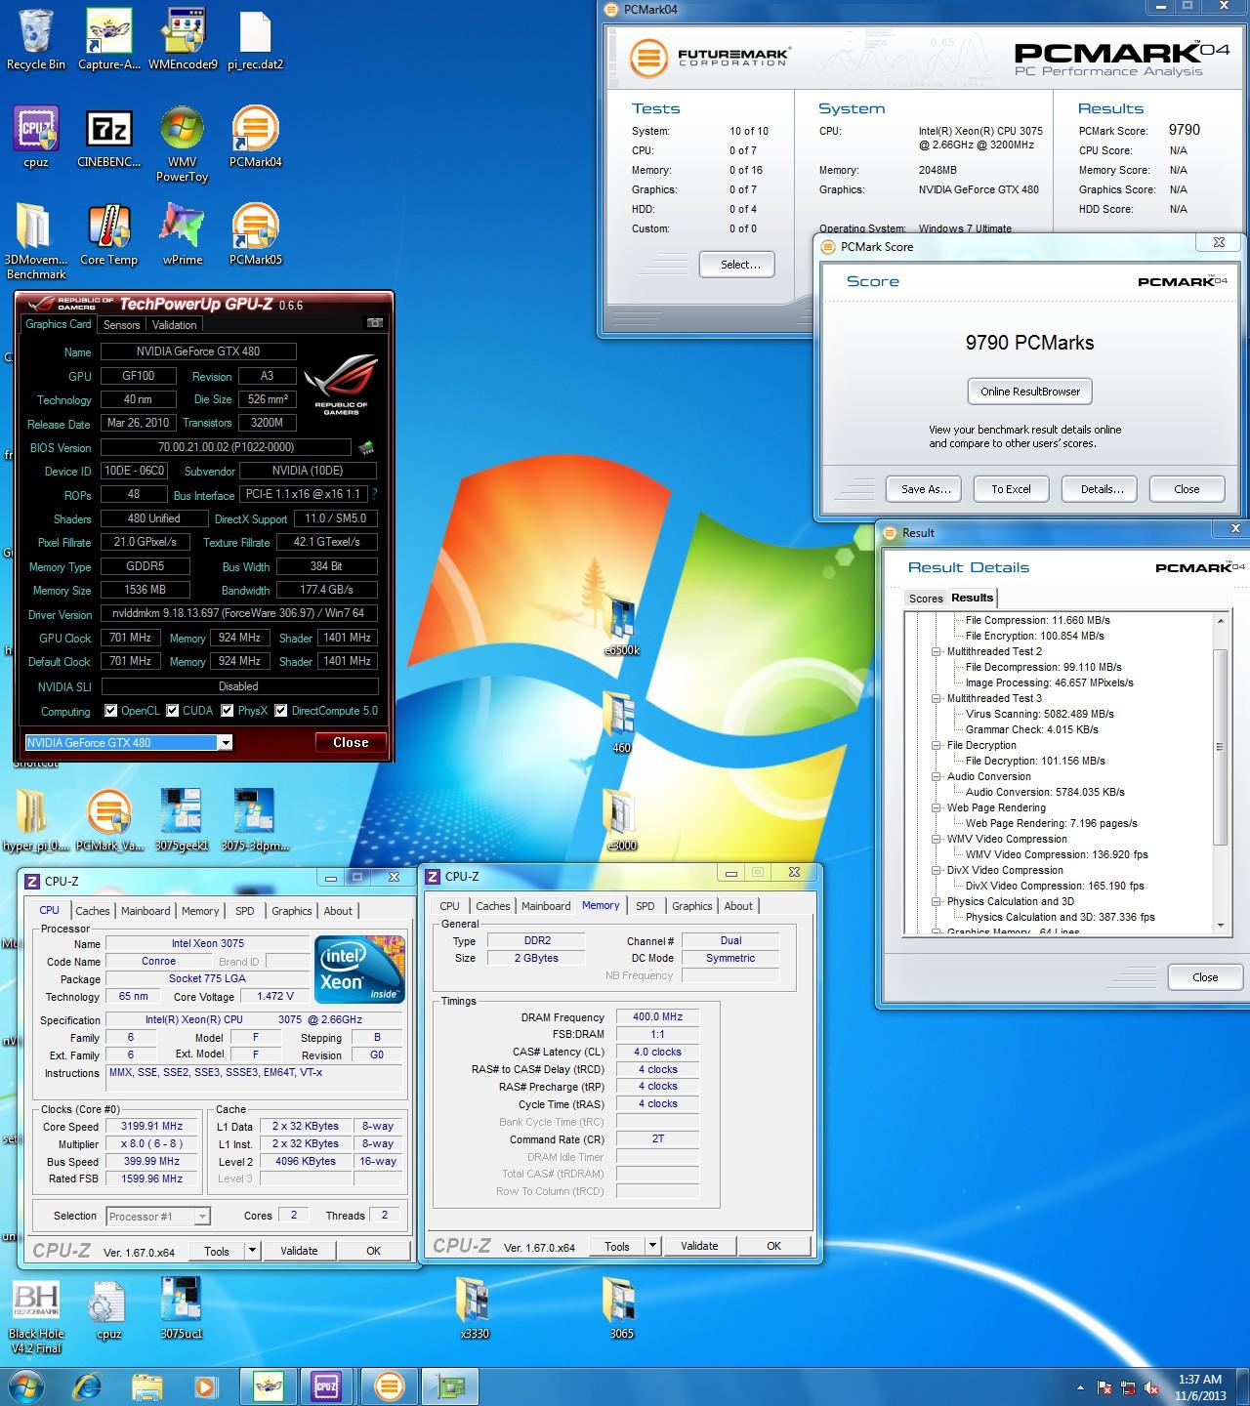Click Save As button in PCMark Score

[x=925, y=489]
